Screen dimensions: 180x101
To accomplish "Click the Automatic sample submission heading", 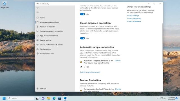I will pyautogui.click(x=97, y=47).
